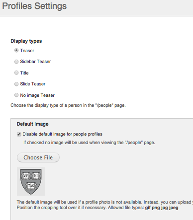Click the 'Sidebar Teaser' label text
Image resolution: width=193 pixels, height=220 pixels.
click(35, 62)
